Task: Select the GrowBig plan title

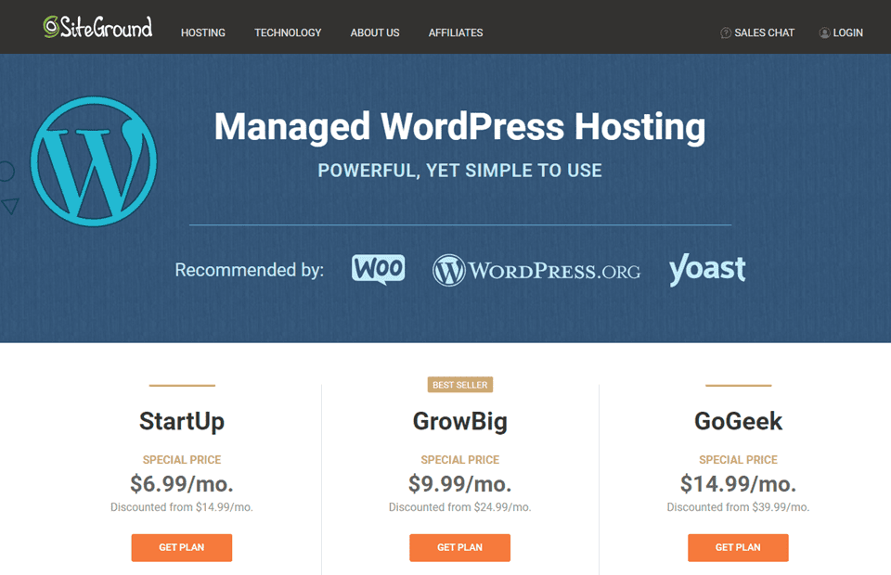Action: pyautogui.click(x=459, y=421)
